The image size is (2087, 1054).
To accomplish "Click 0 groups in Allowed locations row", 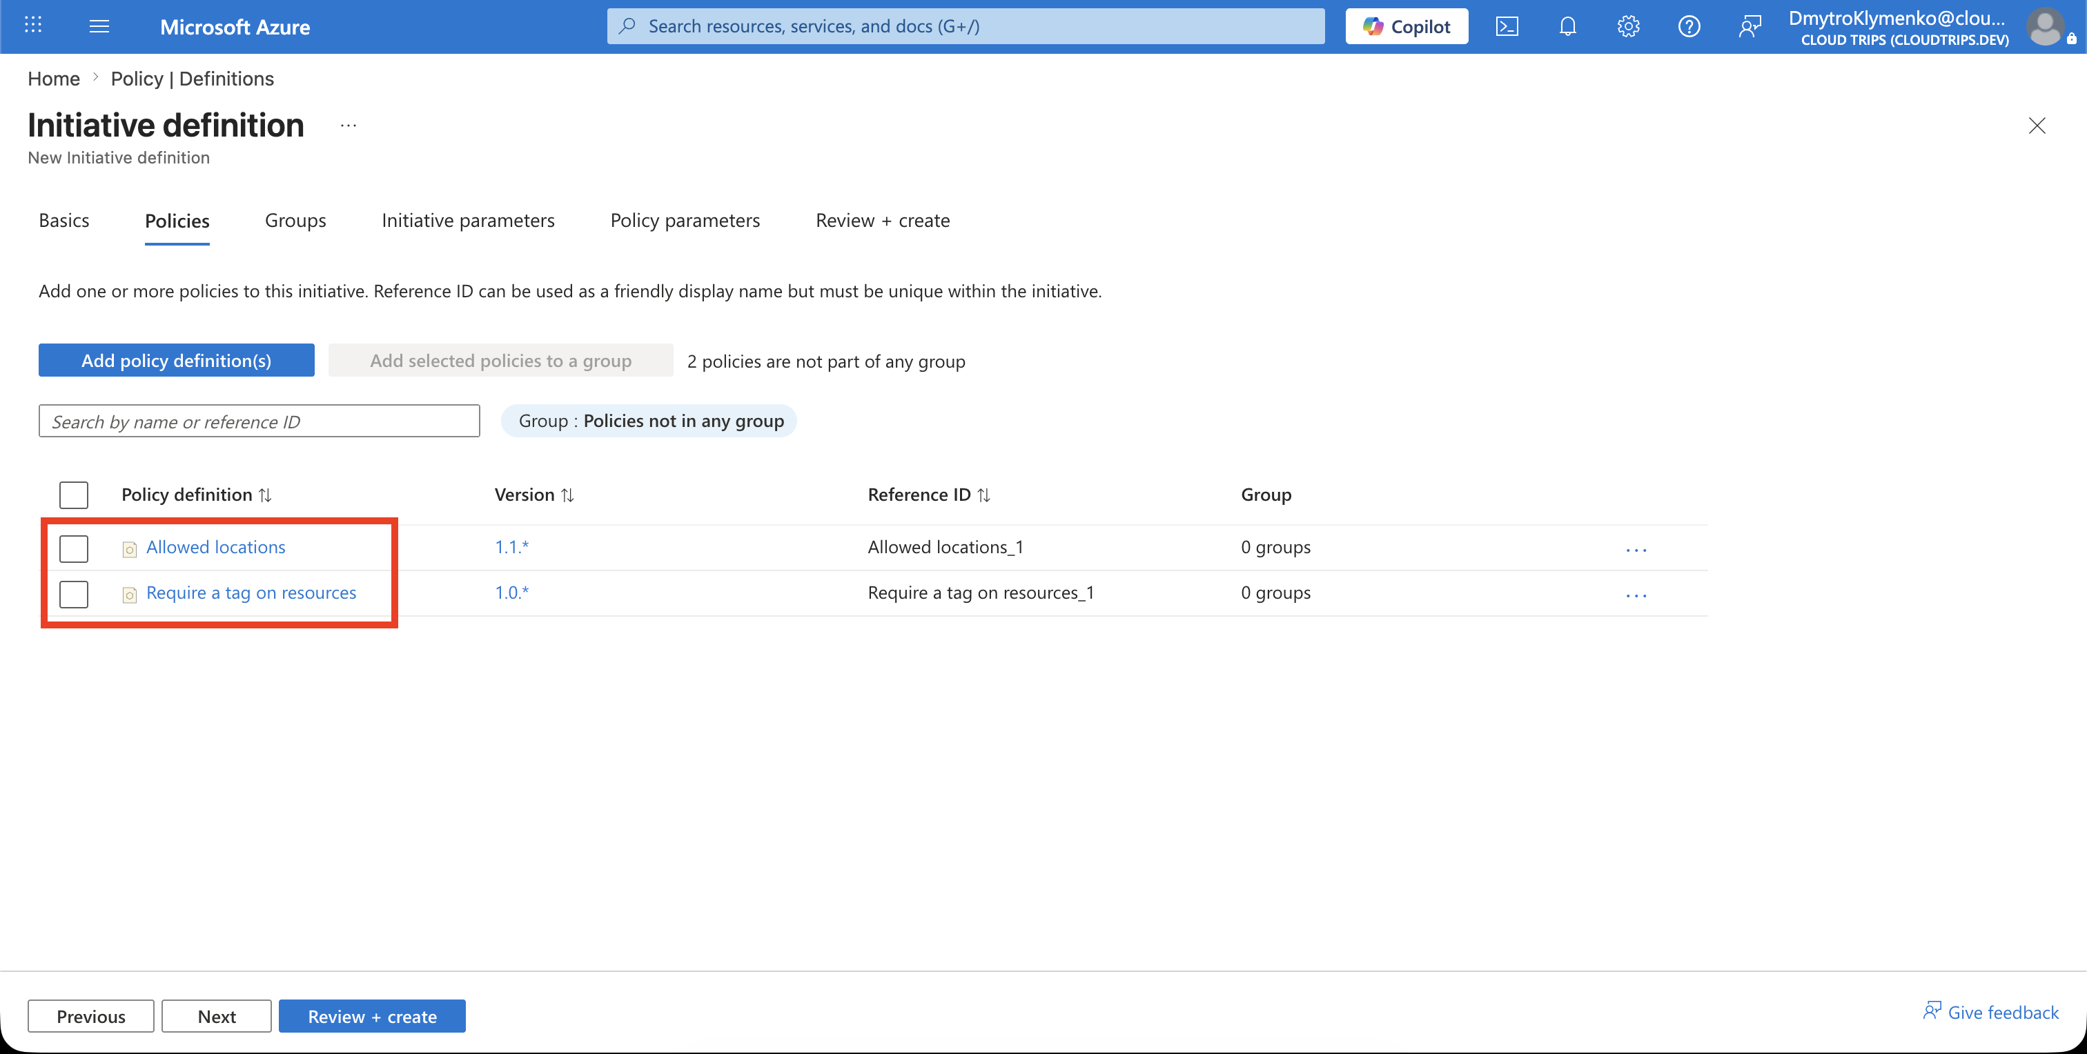I will 1275,547.
